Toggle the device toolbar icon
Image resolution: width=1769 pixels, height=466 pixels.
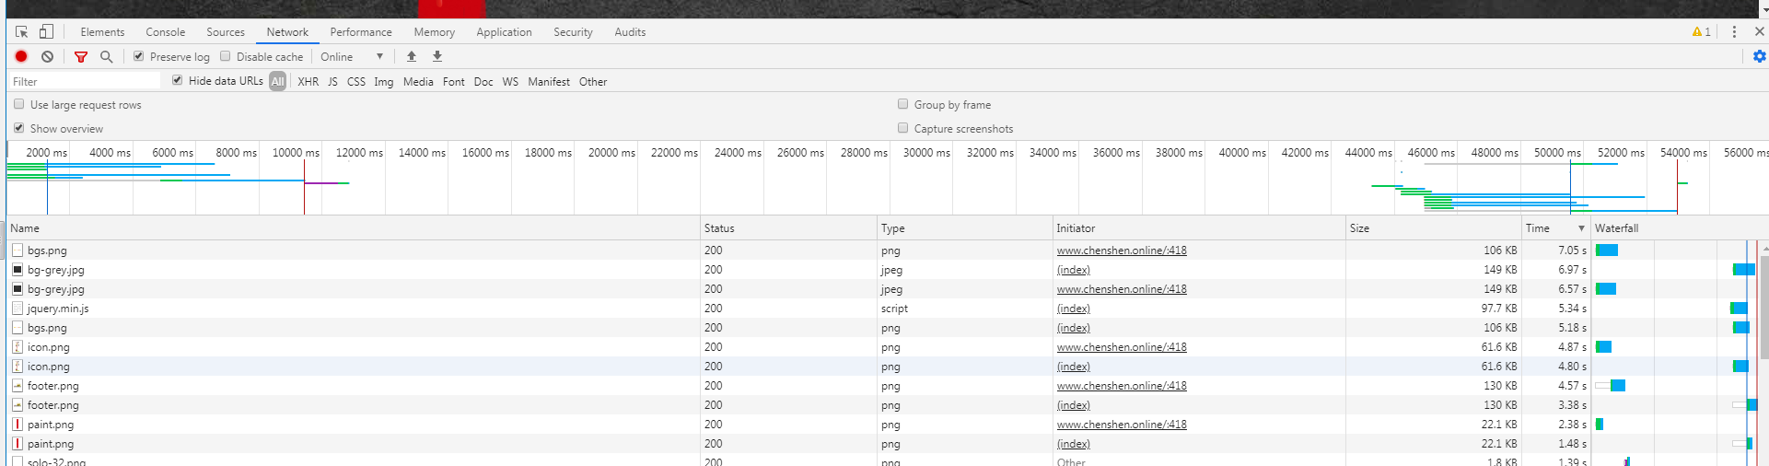(x=46, y=31)
